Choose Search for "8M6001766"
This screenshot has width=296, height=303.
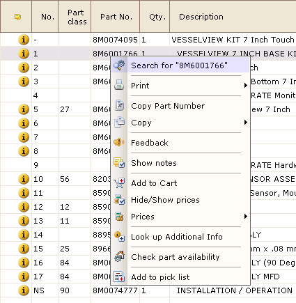pyautogui.click(x=180, y=65)
